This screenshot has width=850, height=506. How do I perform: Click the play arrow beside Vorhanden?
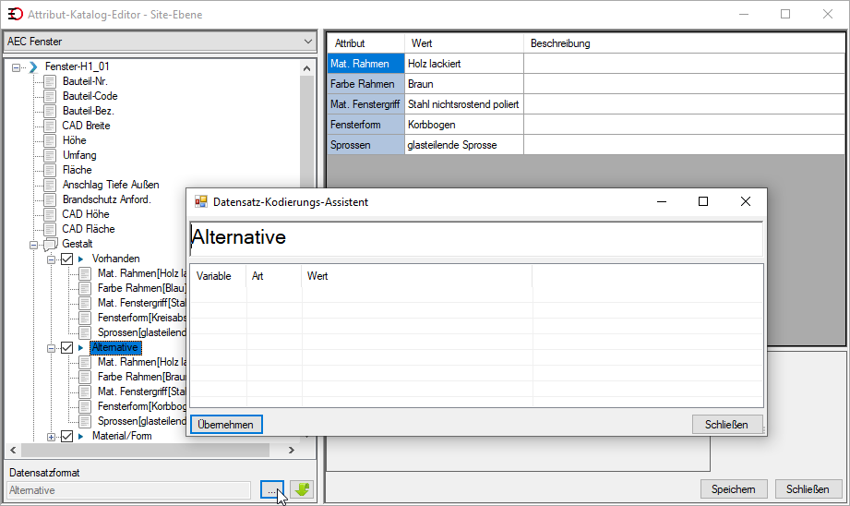click(81, 259)
